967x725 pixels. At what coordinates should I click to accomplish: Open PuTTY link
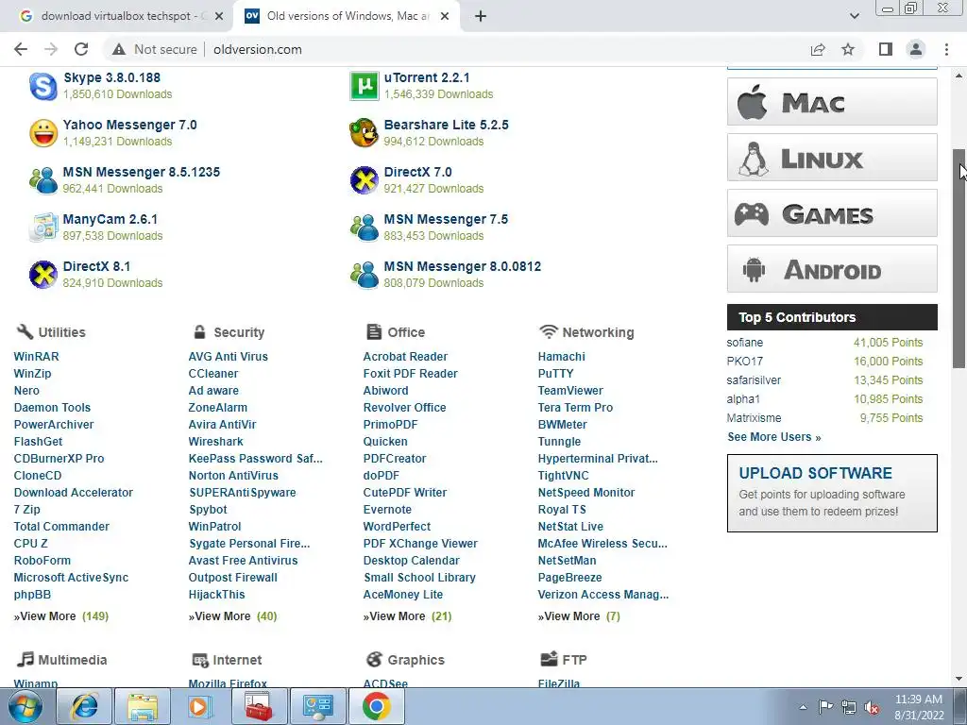555,374
